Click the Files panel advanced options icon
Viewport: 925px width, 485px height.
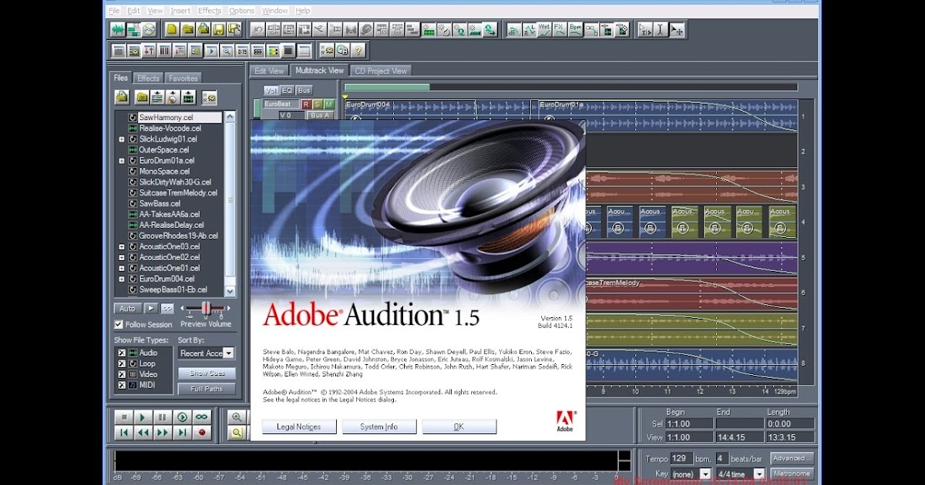pos(209,98)
